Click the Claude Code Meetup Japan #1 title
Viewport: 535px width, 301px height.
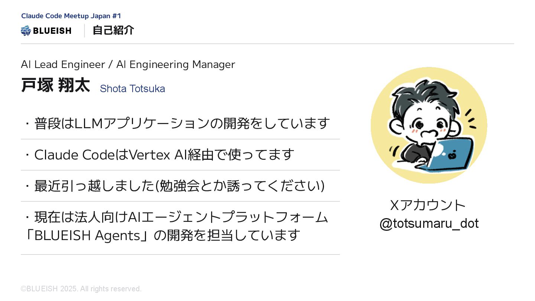(x=71, y=16)
